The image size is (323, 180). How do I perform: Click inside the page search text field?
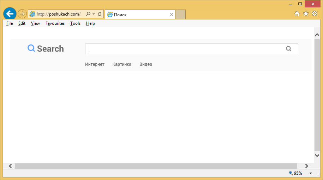184,49
